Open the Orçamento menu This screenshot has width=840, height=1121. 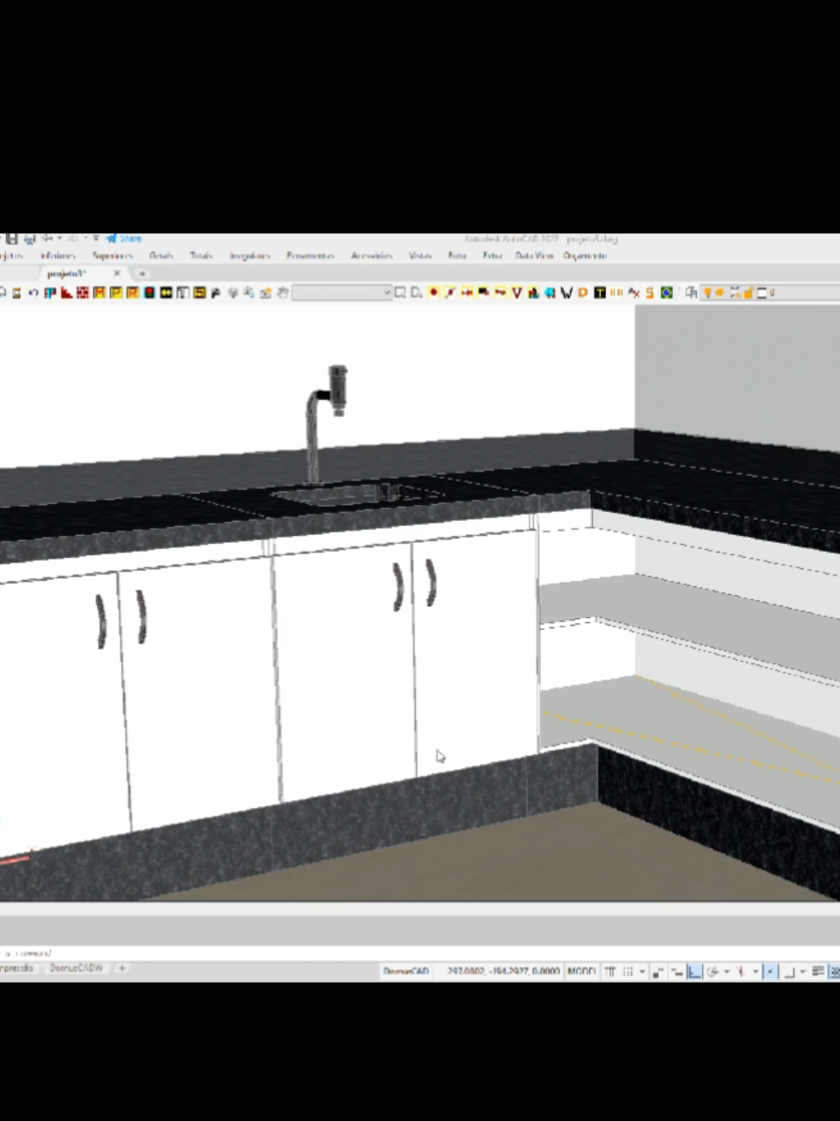coord(585,256)
